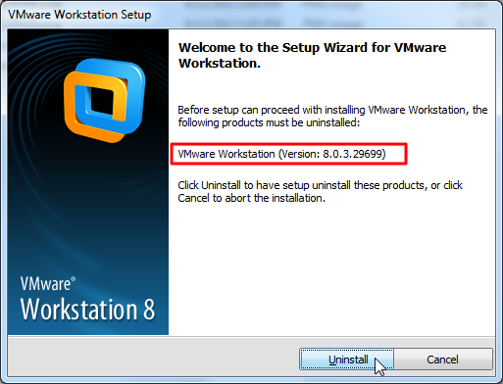Click the empty white area below the instructions
Viewport: 503px width, 384px height.
click(331, 267)
